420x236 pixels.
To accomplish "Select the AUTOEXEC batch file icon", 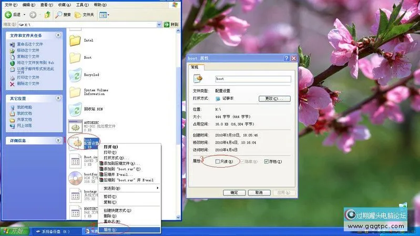I will click(x=75, y=126).
